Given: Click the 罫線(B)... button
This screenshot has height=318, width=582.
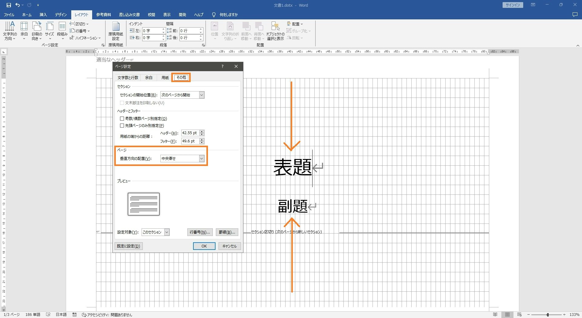Looking at the screenshot, I should click(x=227, y=232).
